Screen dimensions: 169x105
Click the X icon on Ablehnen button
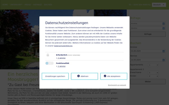click(79, 76)
